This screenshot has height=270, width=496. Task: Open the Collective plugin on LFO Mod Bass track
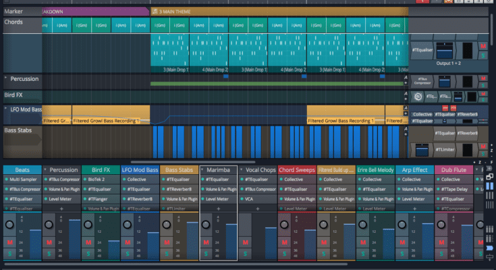pyautogui.click(x=422, y=114)
